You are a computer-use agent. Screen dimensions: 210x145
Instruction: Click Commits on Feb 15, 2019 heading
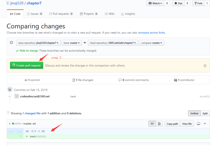[x=31, y=90]
